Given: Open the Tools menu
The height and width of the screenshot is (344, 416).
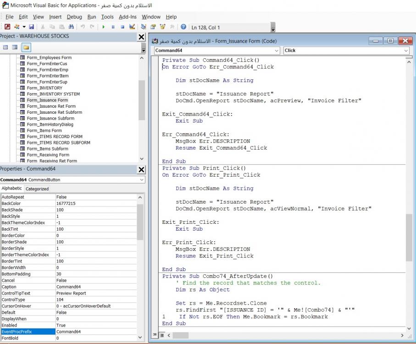Looking at the screenshot, I should tap(107, 17).
